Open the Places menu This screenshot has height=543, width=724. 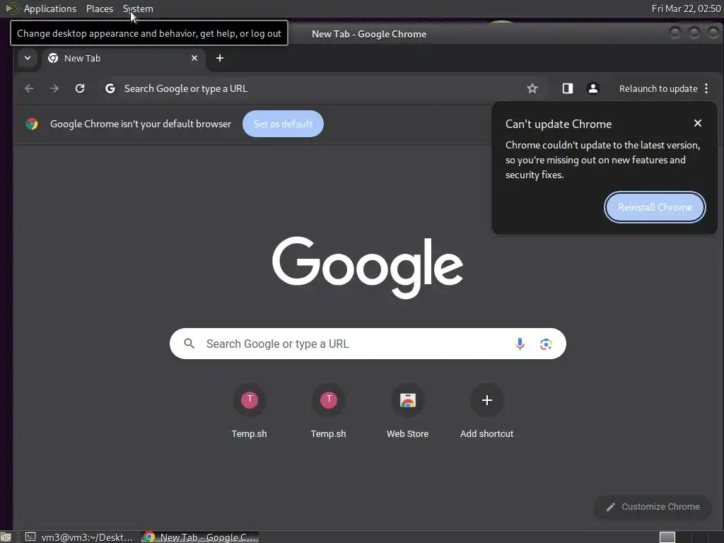click(x=100, y=8)
